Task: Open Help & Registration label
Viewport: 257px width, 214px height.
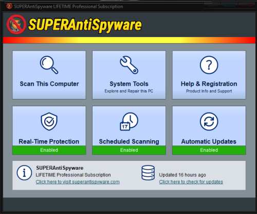Action: pyautogui.click(x=209, y=84)
